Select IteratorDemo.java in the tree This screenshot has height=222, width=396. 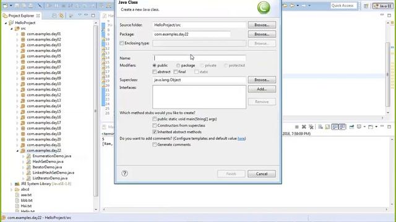click(47, 167)
